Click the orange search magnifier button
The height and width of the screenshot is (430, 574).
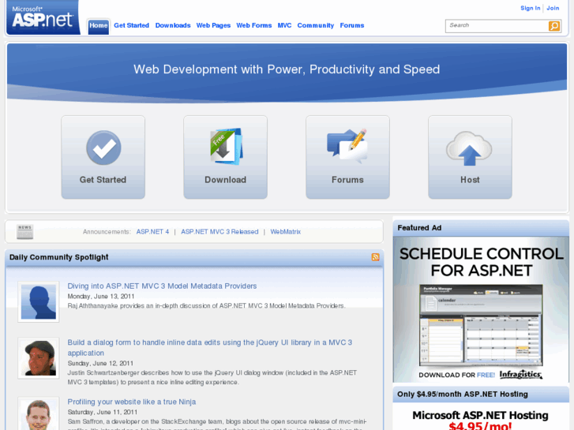coord(553,26)
